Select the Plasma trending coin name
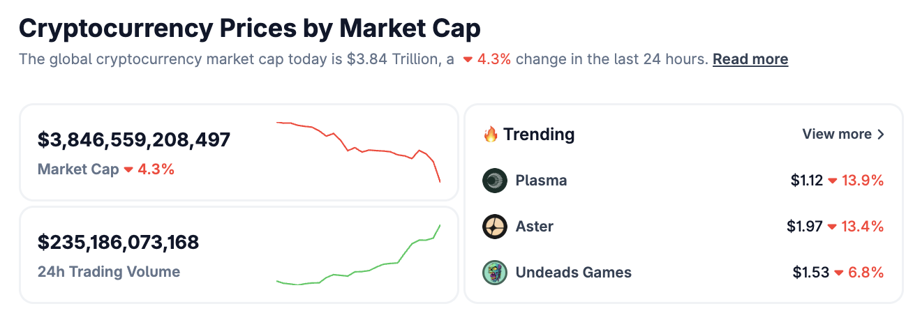Viewport: 906px width, 327px height. [x=541, y=181]
